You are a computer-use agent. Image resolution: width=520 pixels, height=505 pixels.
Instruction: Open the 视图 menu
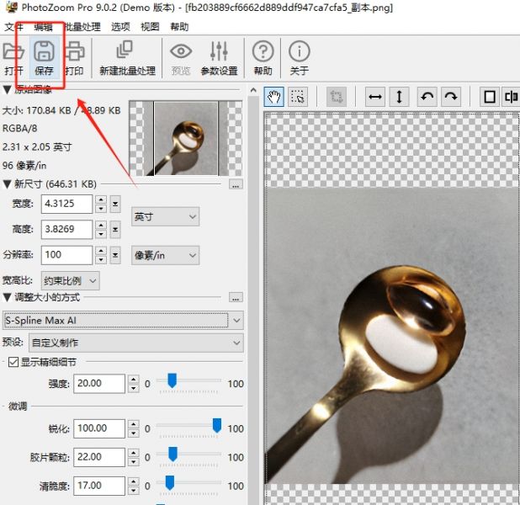[x=150, y=27]
